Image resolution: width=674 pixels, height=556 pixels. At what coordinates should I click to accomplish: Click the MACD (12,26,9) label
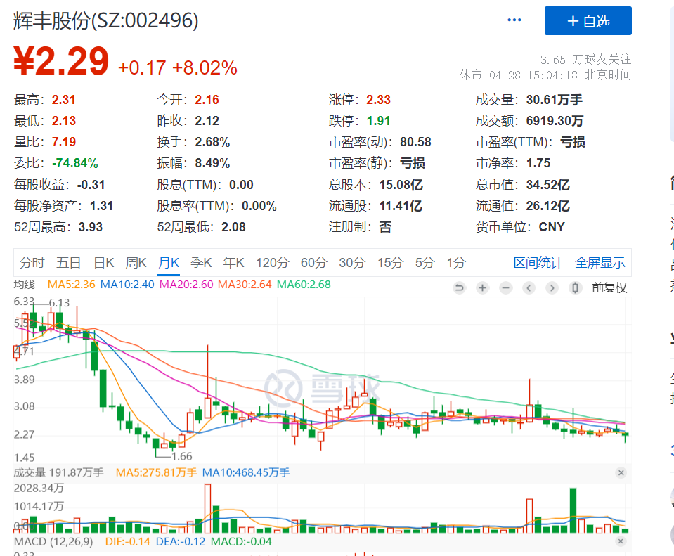(x=53, y=541)
